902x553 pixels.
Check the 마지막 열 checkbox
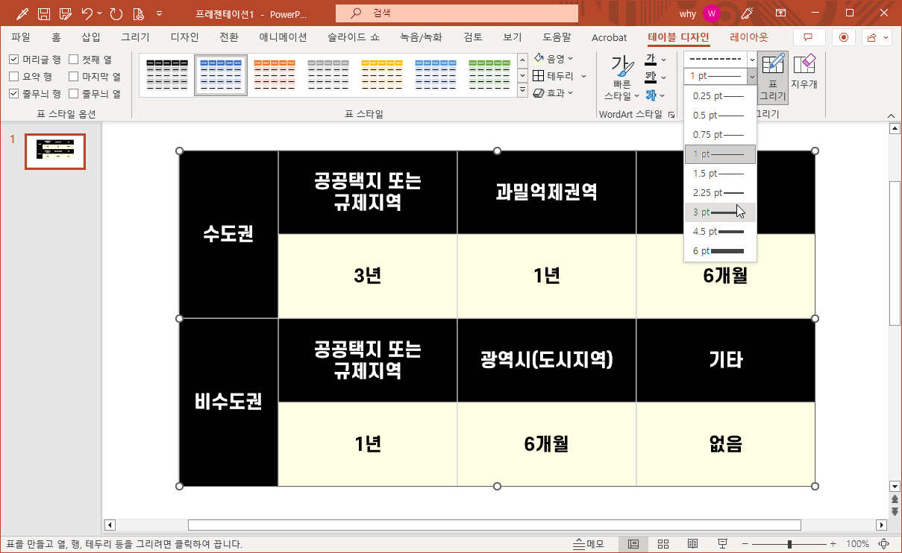[x=74, y=76]
